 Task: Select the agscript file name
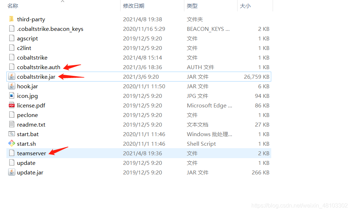point(28,39)
